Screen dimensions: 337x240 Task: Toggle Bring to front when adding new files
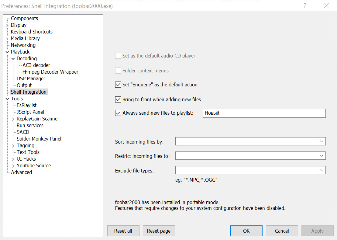click(x=118, y=99)
